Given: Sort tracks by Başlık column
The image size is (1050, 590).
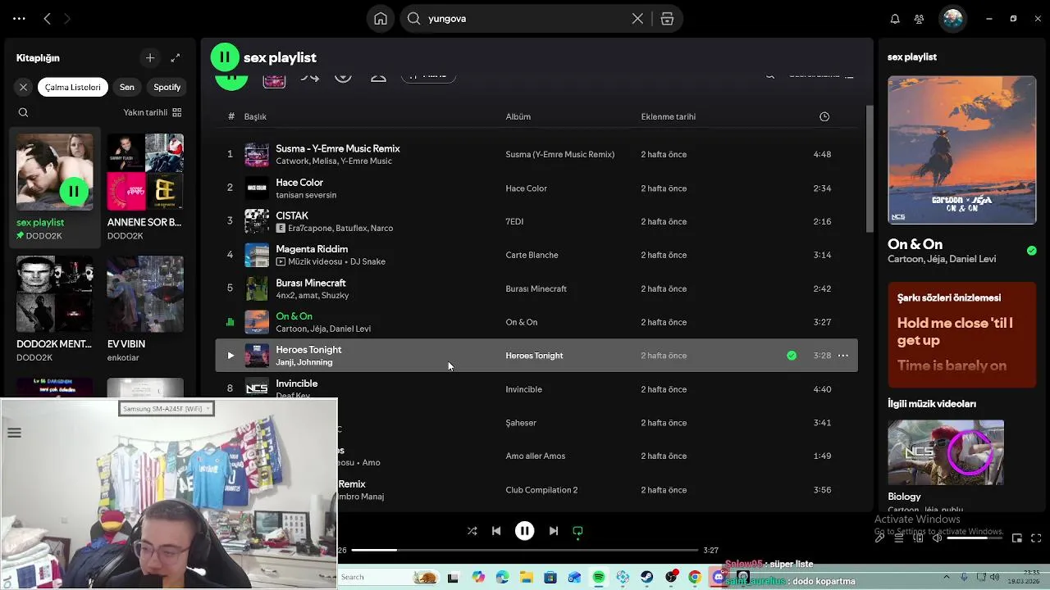Looking at the screenshot, I should point(255,116).
